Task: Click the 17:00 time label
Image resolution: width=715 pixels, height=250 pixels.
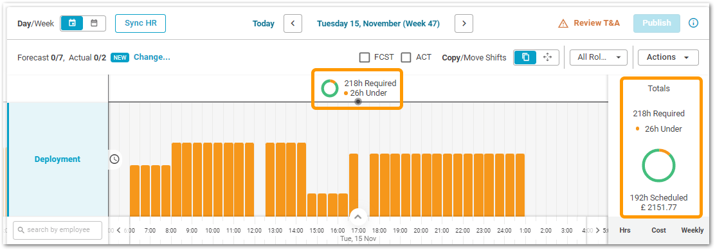Action: click(x=358, y=231)
